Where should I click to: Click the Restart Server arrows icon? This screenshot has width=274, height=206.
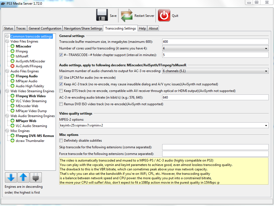click(127, 15)
